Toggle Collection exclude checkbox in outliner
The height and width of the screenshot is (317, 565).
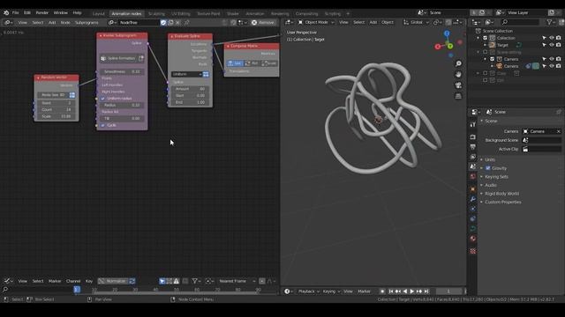pos(485,38)
